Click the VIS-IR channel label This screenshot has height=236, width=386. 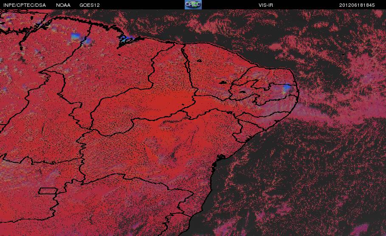coord(266,5)
